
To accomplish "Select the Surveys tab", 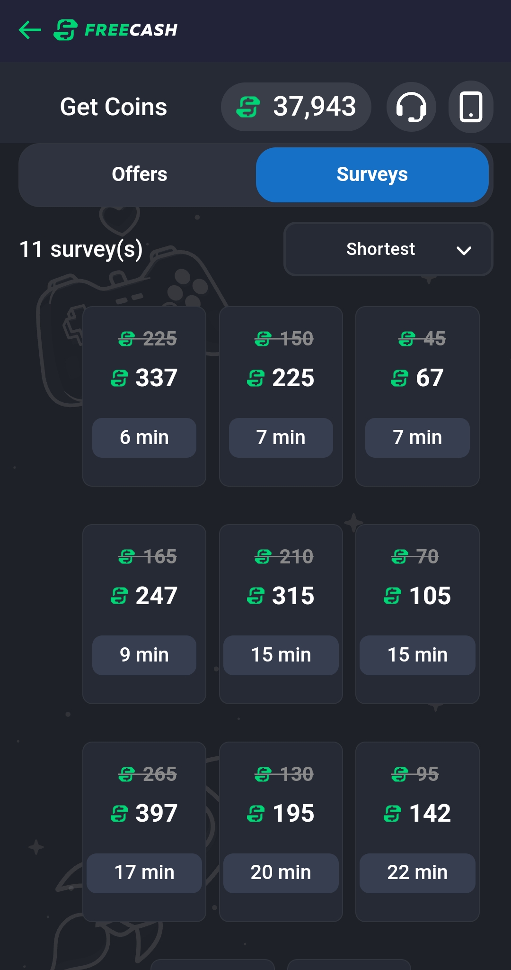I will click(372, 174).
